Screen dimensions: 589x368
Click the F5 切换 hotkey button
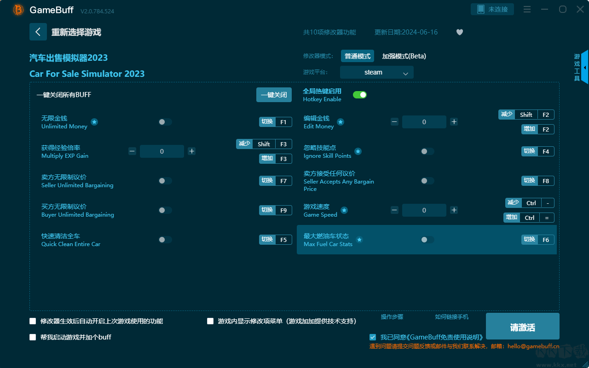(276, 240)
